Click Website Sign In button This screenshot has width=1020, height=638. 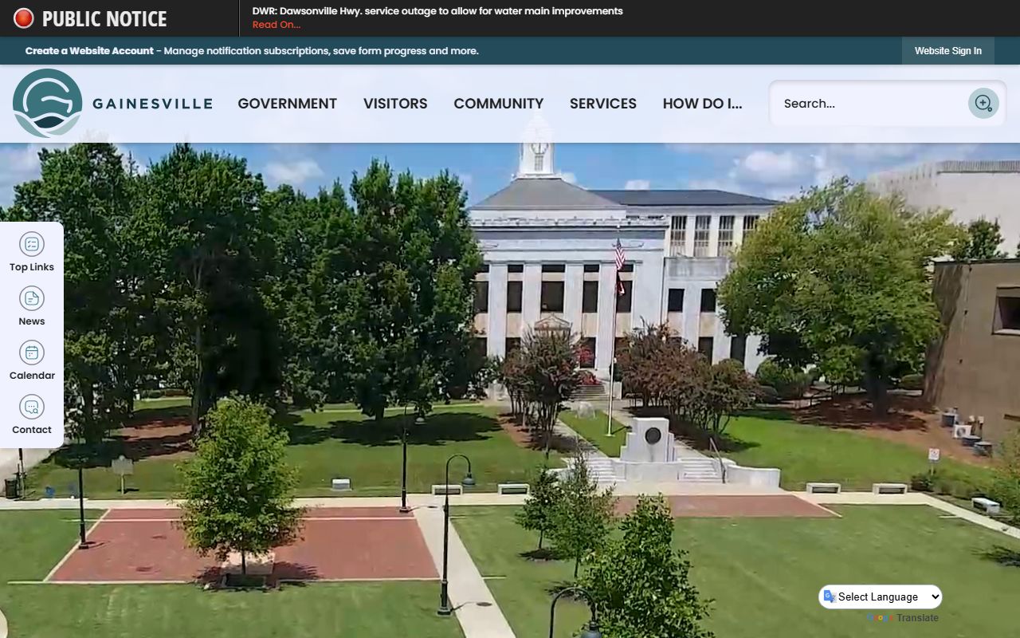948,50
